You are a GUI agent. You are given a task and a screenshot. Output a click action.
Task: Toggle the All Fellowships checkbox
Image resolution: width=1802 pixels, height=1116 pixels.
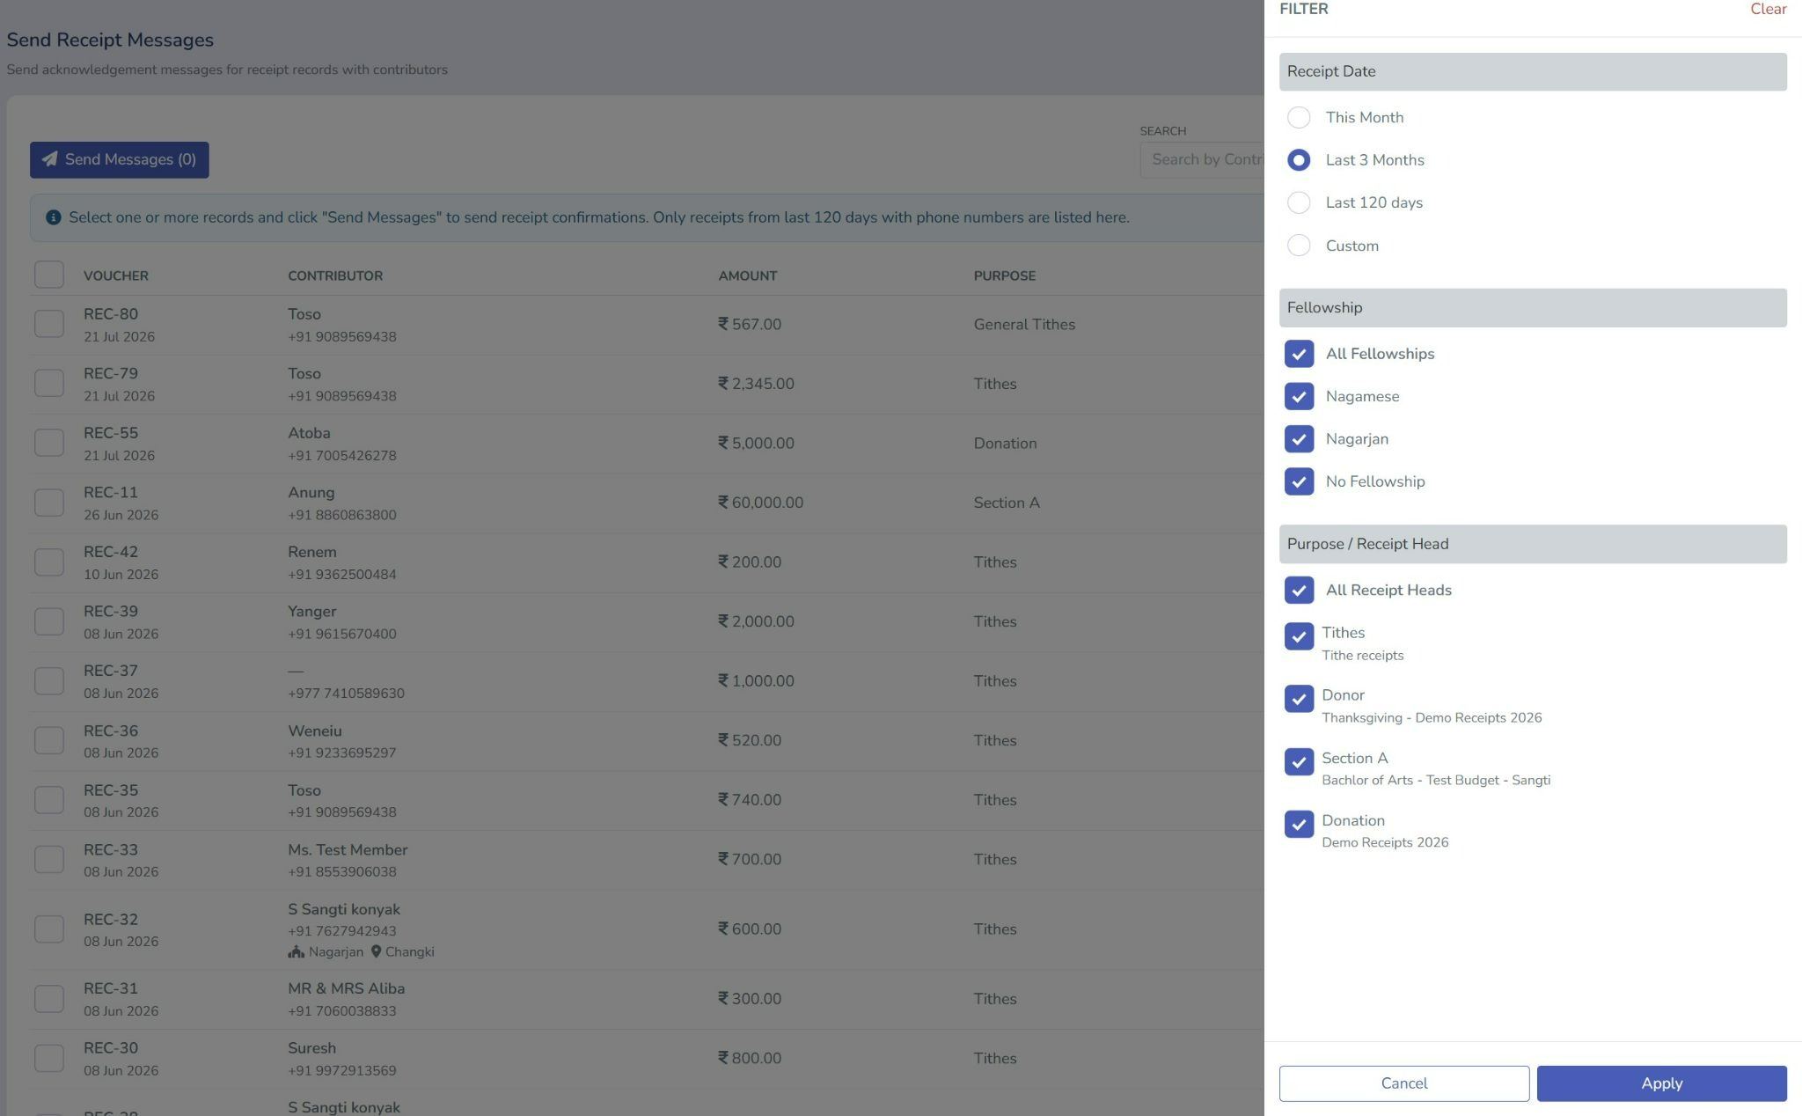pyautogui.click(x=1299, y=354)
